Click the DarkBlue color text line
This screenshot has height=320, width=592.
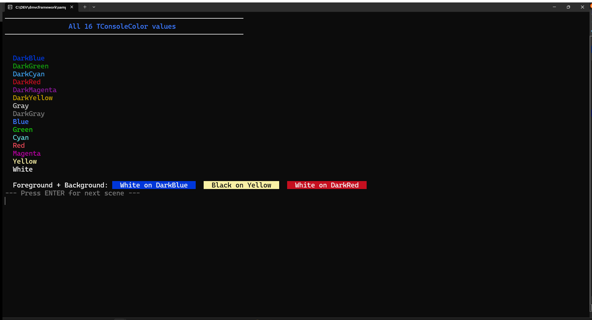[29, 58]
